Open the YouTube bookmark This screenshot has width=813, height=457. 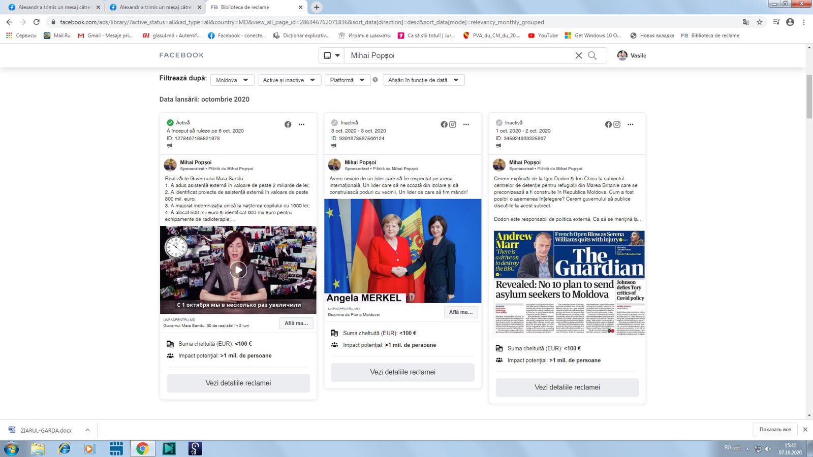(x=543, y=36)
